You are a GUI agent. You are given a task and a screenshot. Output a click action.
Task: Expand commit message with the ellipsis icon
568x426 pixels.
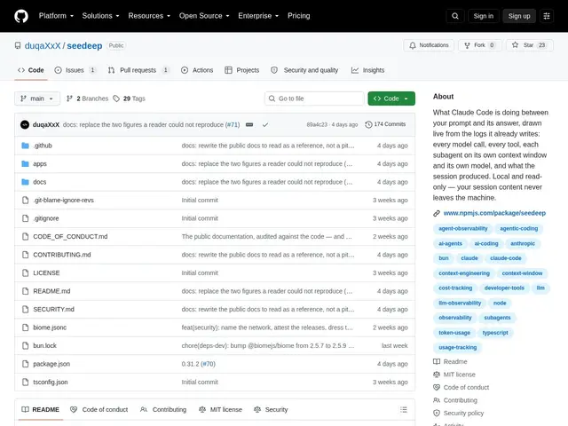(x=249, y=124)
